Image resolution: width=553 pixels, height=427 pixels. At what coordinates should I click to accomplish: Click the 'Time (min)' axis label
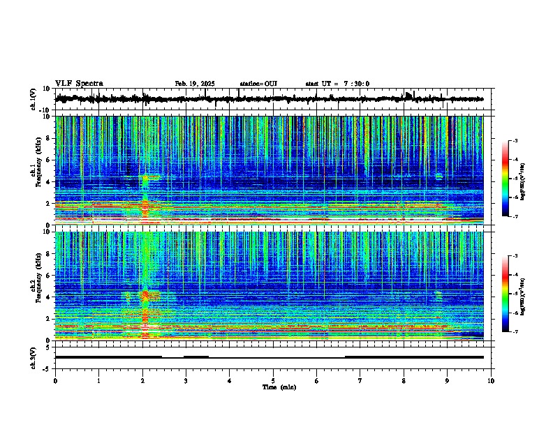279,387
